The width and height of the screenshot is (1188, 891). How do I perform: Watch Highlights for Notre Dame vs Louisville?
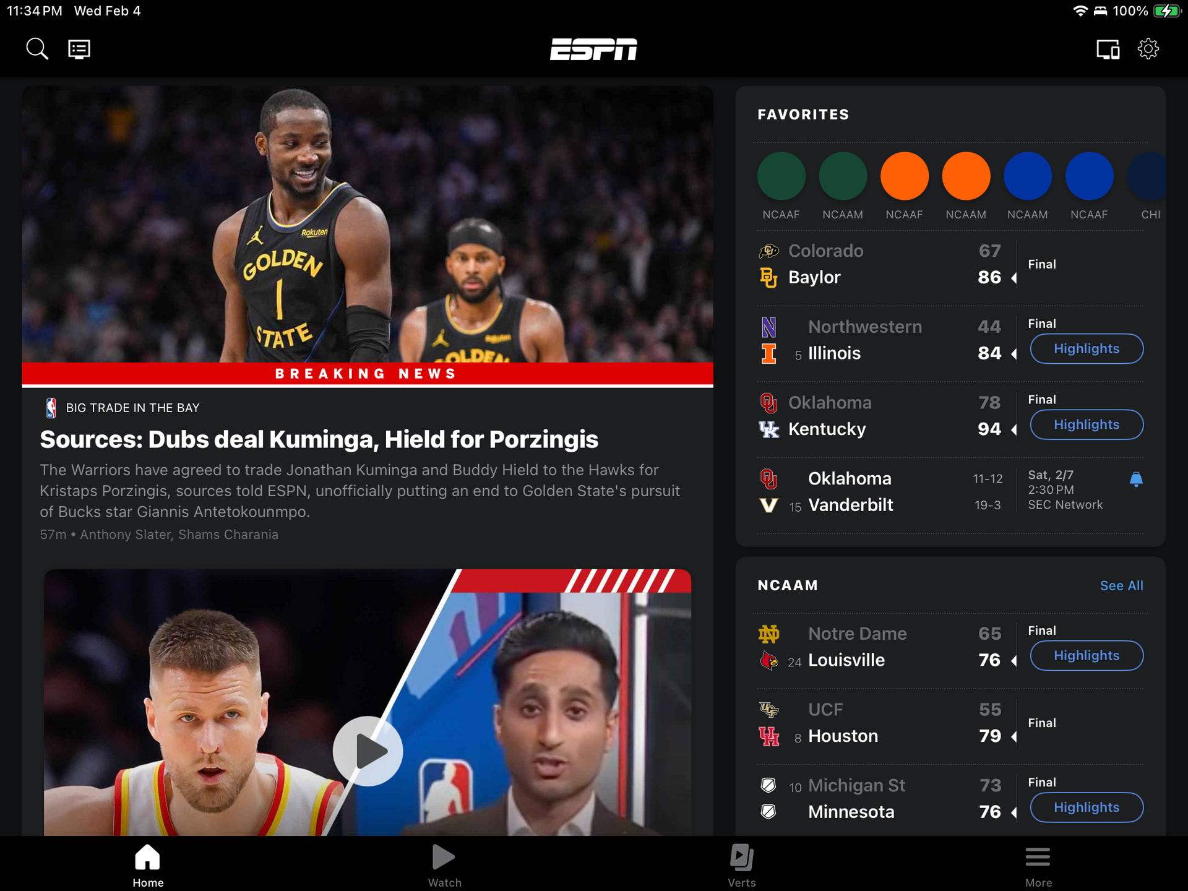click(1086, 656)
